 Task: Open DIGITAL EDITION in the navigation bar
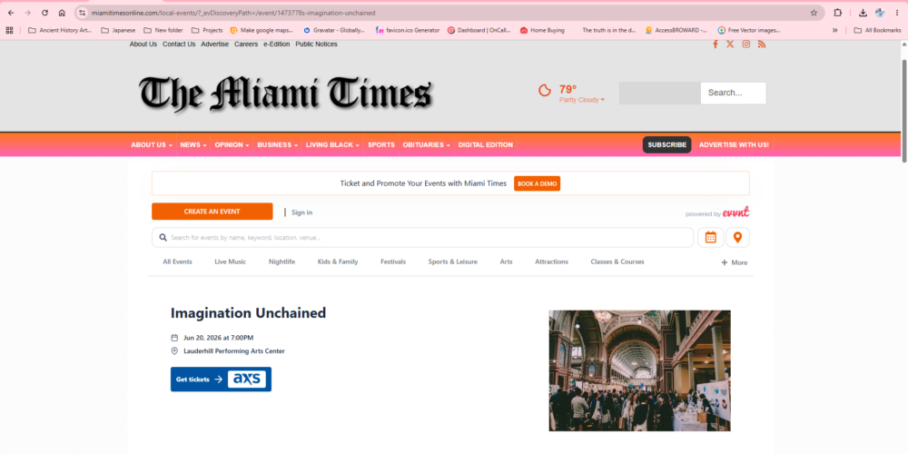point(485,144)
